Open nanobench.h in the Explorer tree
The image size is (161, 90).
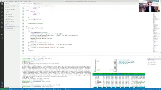11,16
